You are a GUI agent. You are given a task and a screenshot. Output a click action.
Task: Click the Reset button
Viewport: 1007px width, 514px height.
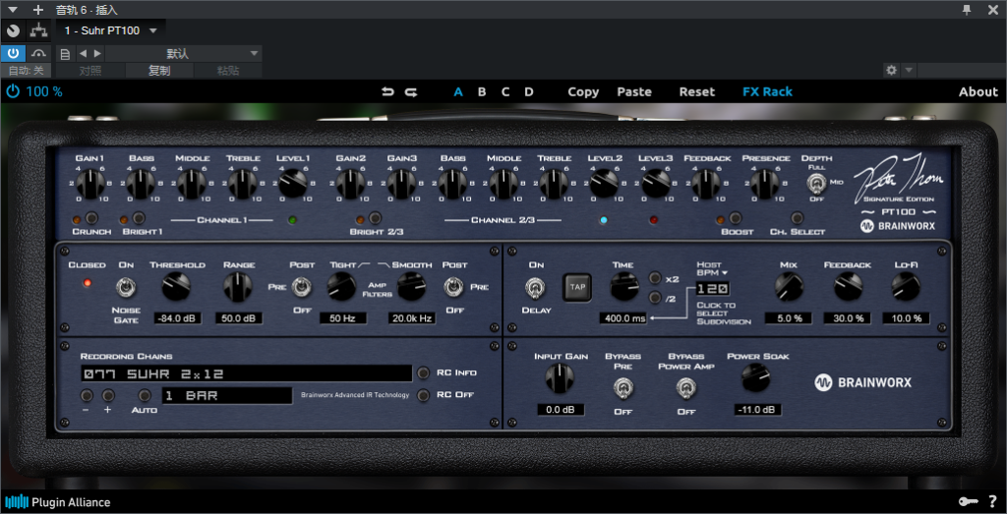tap(696, 91)
